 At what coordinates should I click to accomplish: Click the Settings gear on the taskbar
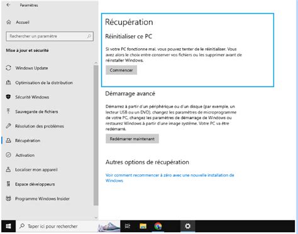click(x=188, y=226)
